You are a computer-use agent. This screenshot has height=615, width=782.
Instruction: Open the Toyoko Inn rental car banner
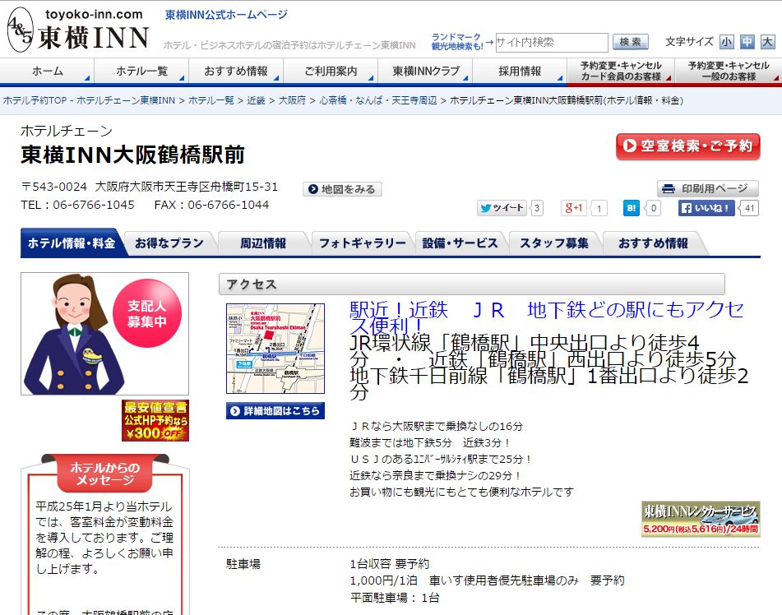(x=701, y=519)
